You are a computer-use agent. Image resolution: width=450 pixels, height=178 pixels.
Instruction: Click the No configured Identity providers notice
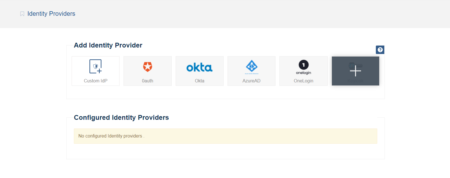tap(111, 136)
